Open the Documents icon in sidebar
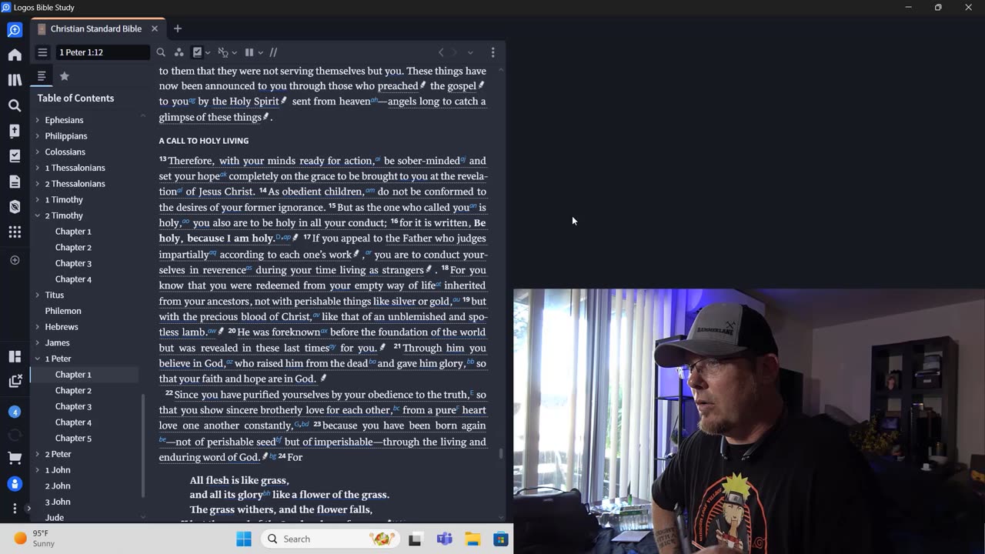Screen dimensions: 985x554 (15, 182)
